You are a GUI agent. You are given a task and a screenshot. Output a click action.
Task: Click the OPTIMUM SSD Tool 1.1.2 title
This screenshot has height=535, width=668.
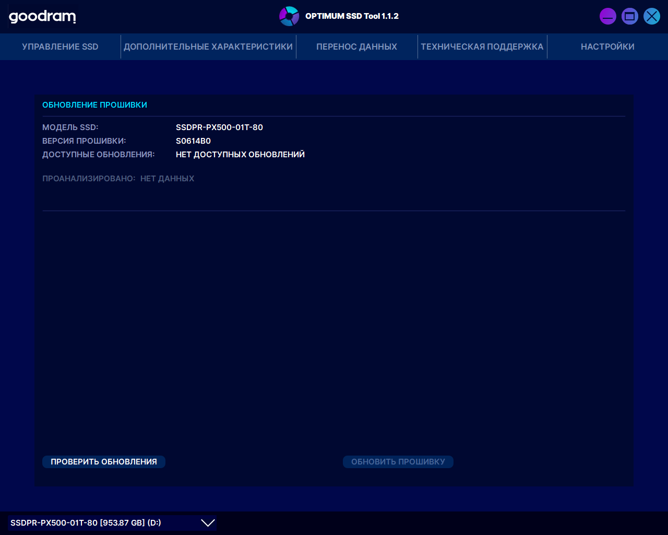[352, 16]
